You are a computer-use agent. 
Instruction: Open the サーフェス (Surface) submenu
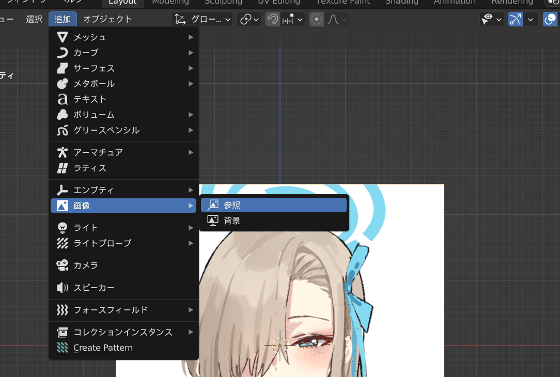(x=123, y=68)
